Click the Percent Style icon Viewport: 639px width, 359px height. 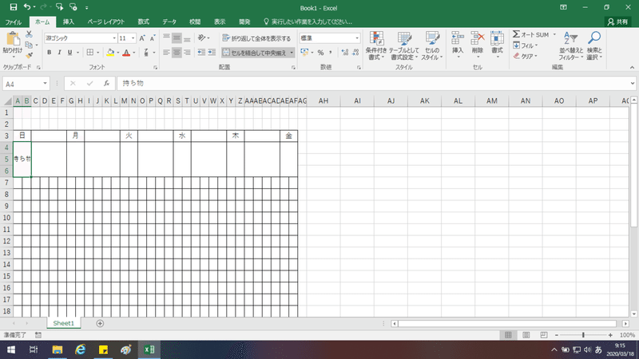point(320,53)
